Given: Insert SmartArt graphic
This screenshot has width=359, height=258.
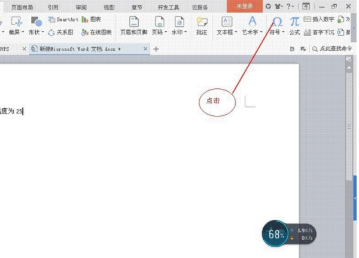Looking at the screenshot, I should click(x=63, y=20).
